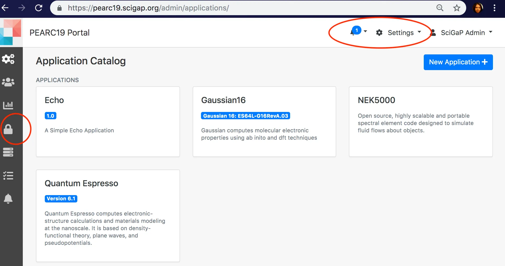The width and height of the screenshot is (505, 266).
Task: Click the Version 6.1 badge
Action: click(61, 199)
